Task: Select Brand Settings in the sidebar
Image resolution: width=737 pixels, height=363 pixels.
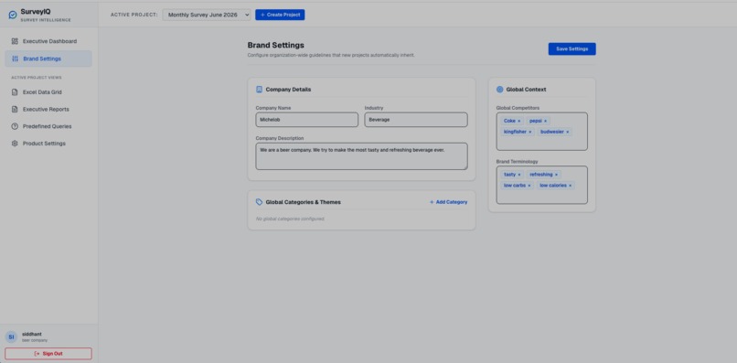Action: 48,59
